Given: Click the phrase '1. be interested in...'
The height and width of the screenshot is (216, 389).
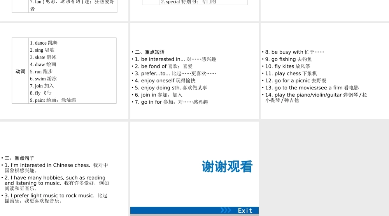Looking at the screenshot, I should [x=160, y=59].
